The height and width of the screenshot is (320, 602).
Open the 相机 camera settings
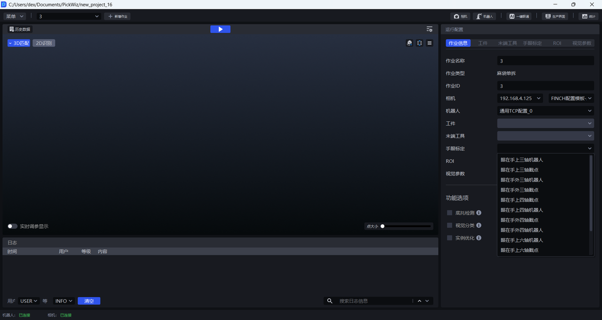pos(460,16)
